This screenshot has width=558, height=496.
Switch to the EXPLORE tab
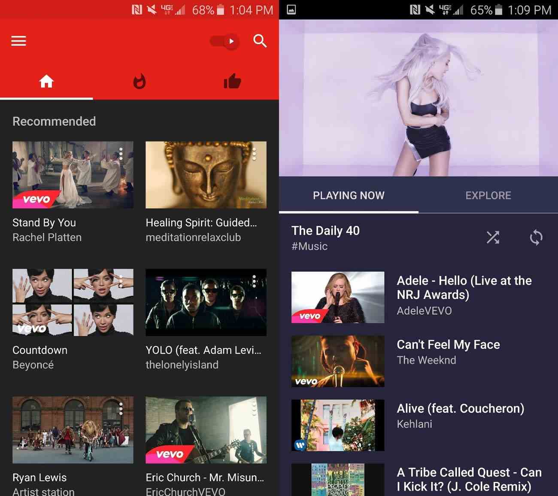[x=488, y=195]
